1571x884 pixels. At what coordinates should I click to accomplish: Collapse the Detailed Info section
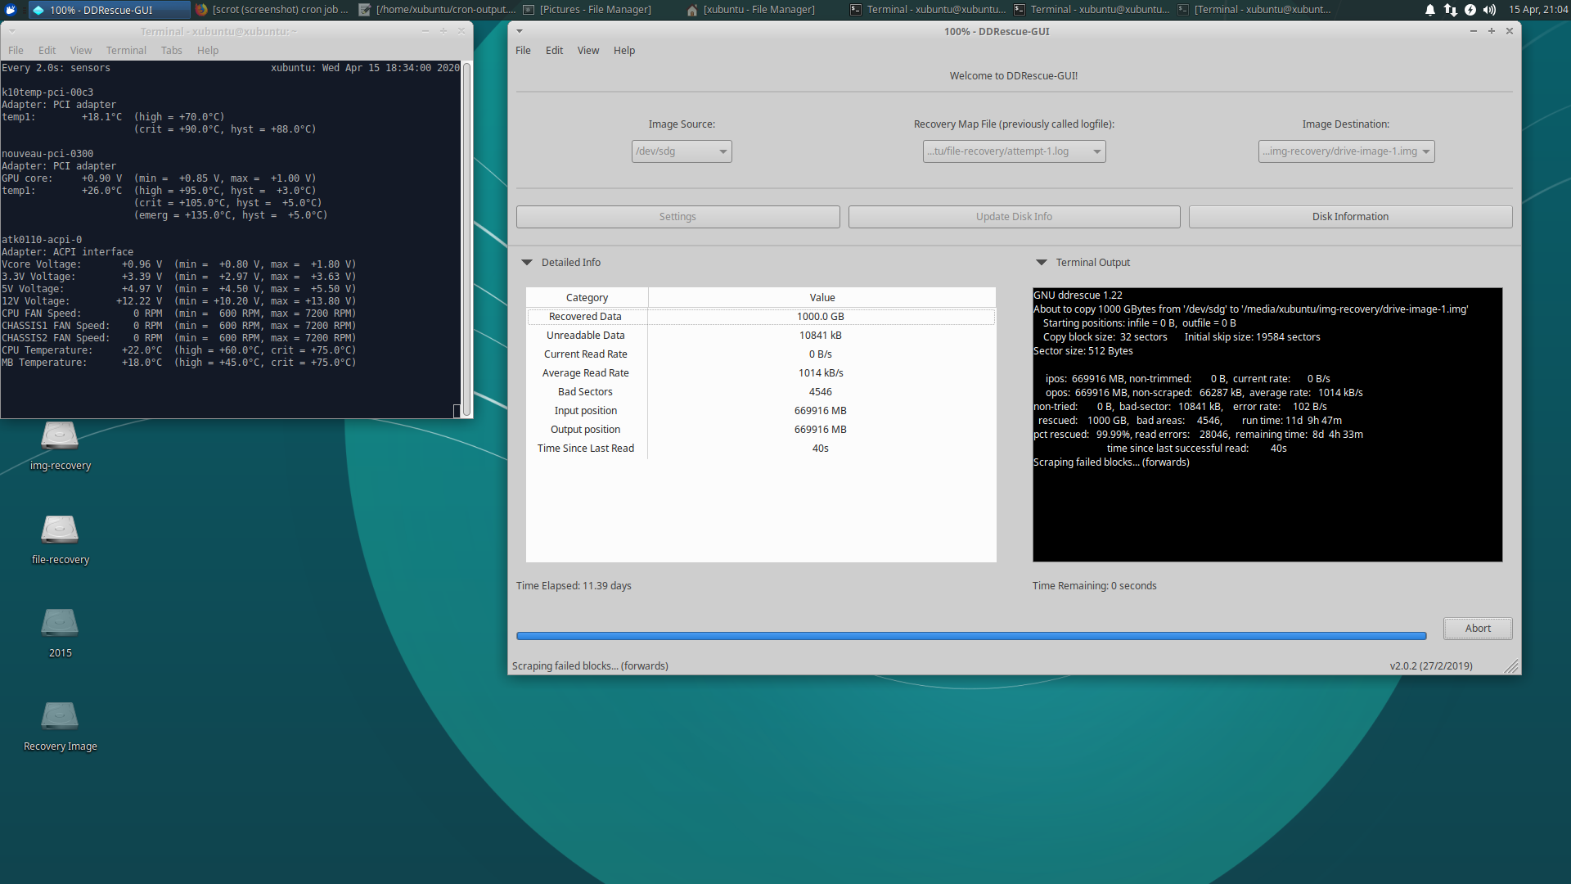tap(527, 263)
